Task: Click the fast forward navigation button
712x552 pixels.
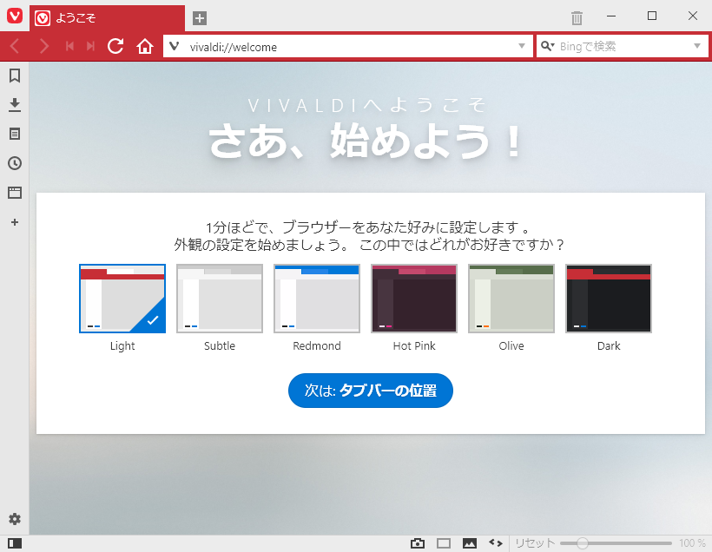Action: [x=90, y=46]
